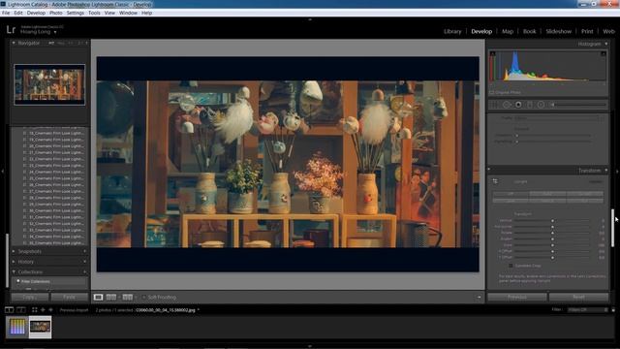The height and width of the screenshot is (349, 620).
Task: Select the Graduated Filter tool
Action: 530,105
